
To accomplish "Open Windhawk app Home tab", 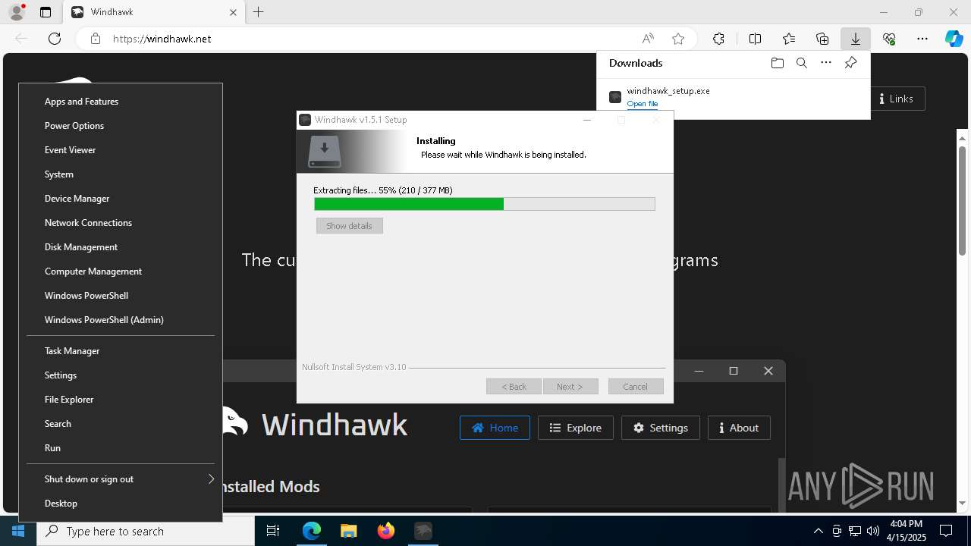I will pyautogui.click(x=495, y=428).
